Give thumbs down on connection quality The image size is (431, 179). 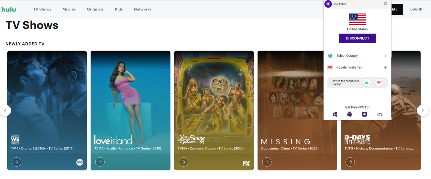[x=379, y=82]
